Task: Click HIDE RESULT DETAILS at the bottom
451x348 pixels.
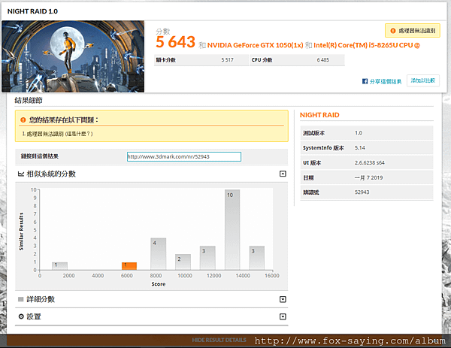Action: point(219,340)
